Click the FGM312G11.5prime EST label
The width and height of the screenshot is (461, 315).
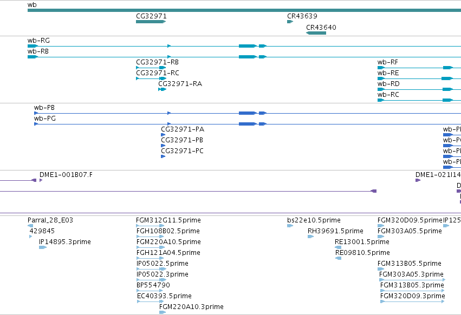point(168,220)
